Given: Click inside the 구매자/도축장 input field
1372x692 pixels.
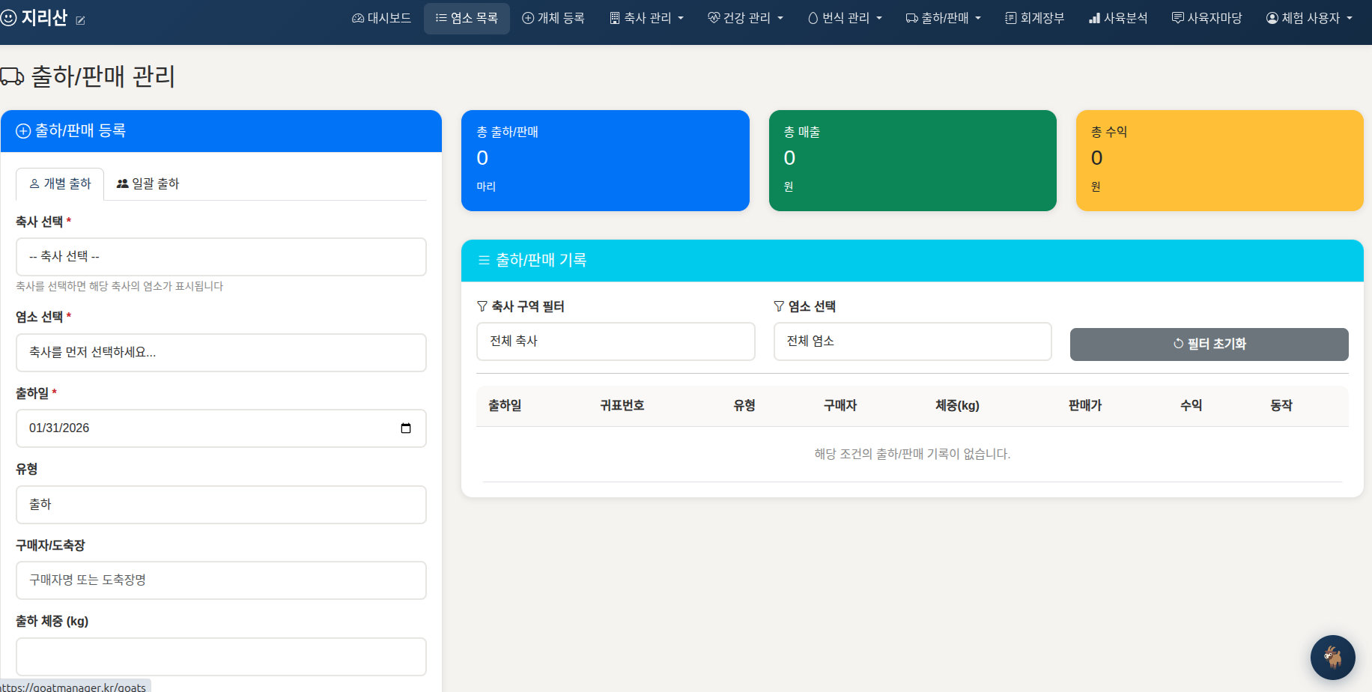Looking at the screenshot, I should click(x=221, y=580).
